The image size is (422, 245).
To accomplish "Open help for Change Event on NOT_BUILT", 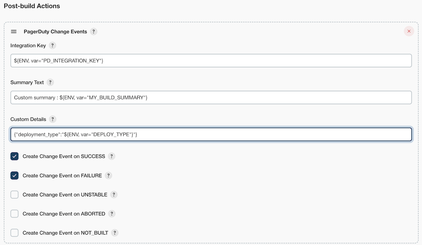I will point(115,233).
